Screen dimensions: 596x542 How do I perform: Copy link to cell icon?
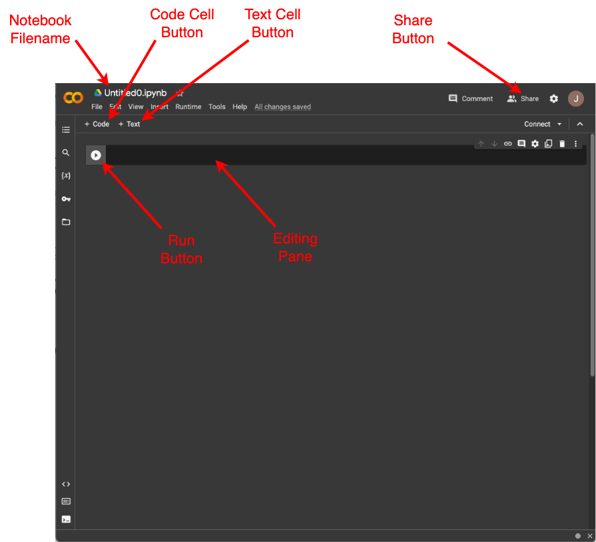coord(508,144)
